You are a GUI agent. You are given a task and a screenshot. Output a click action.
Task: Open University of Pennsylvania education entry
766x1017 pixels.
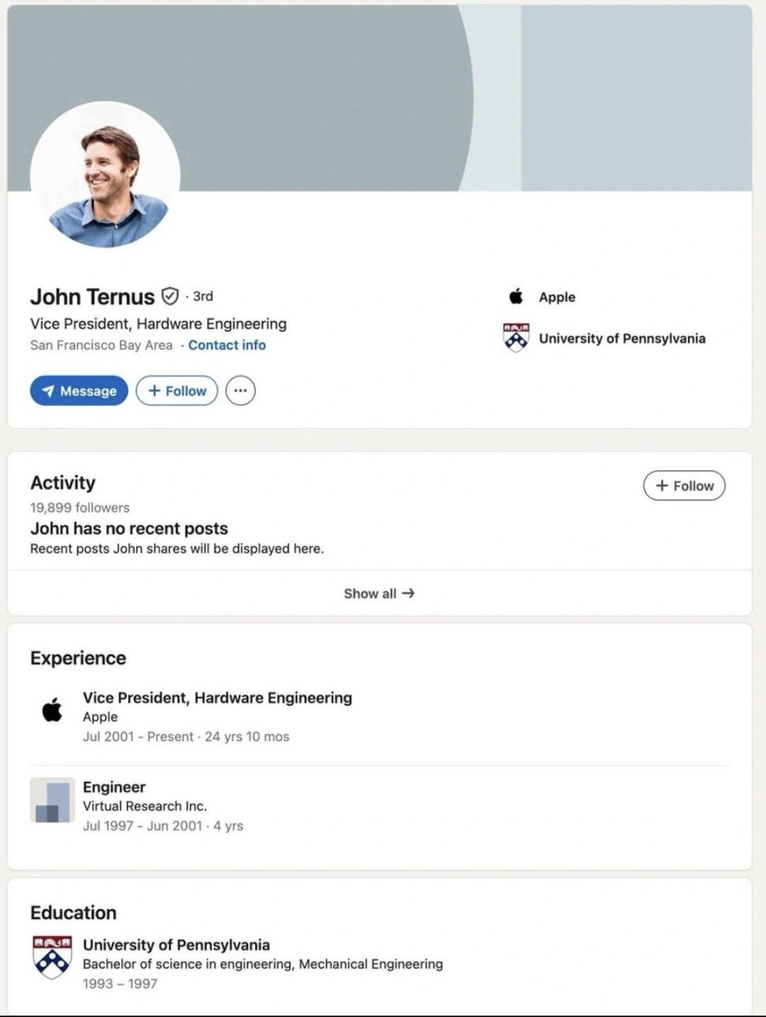coord(176,945)
